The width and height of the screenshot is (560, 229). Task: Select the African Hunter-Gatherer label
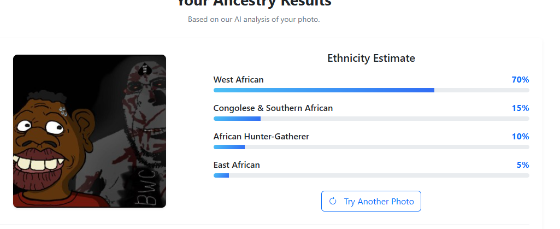pyautogui.click(x=261, y=137)
